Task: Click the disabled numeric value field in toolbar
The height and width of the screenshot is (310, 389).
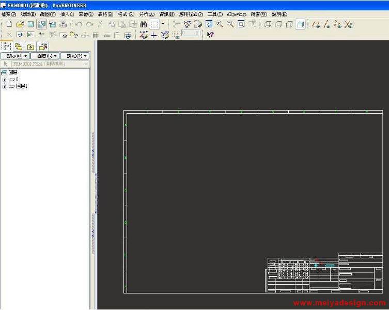Action: point(191,33)
